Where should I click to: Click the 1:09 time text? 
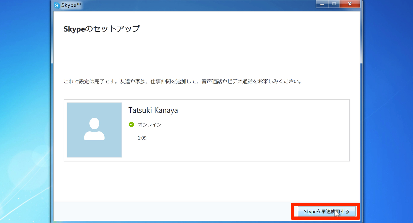tap(142, 138)
